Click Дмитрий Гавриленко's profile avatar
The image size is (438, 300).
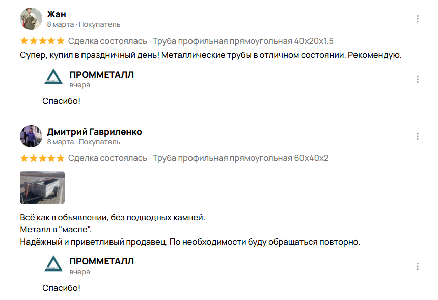point(31,136)
